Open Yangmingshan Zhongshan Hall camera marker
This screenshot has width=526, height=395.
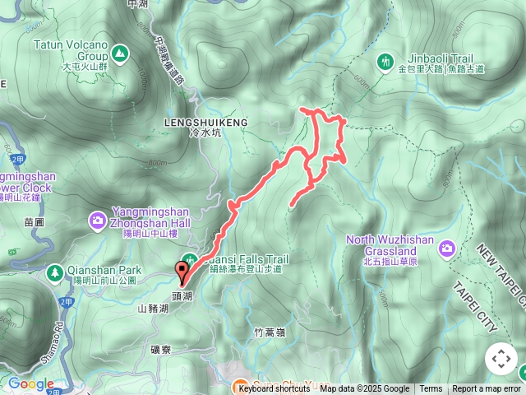98,221
